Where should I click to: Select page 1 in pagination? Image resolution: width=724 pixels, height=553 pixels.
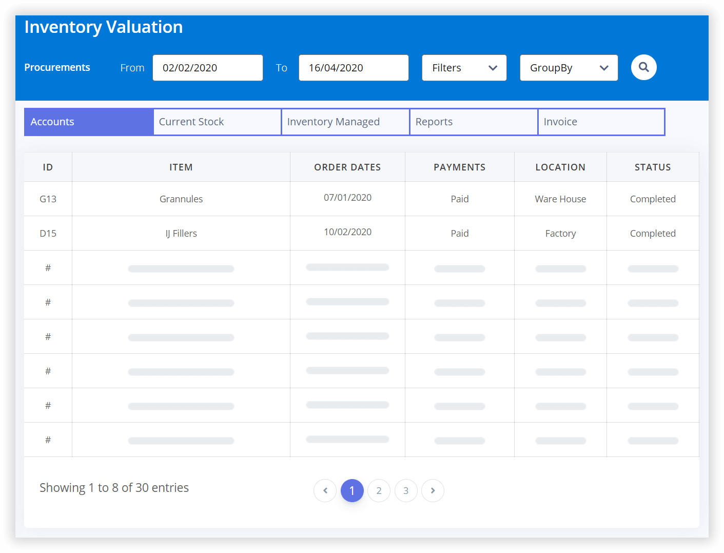[x=352, y=490]
